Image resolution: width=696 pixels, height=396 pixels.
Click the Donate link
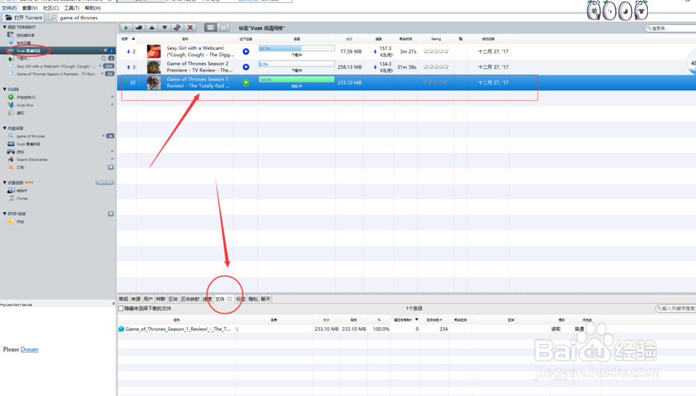coord(29,349)
